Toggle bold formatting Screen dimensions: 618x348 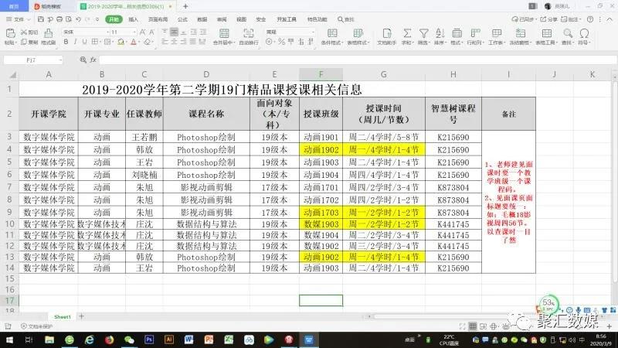[66, 43]
